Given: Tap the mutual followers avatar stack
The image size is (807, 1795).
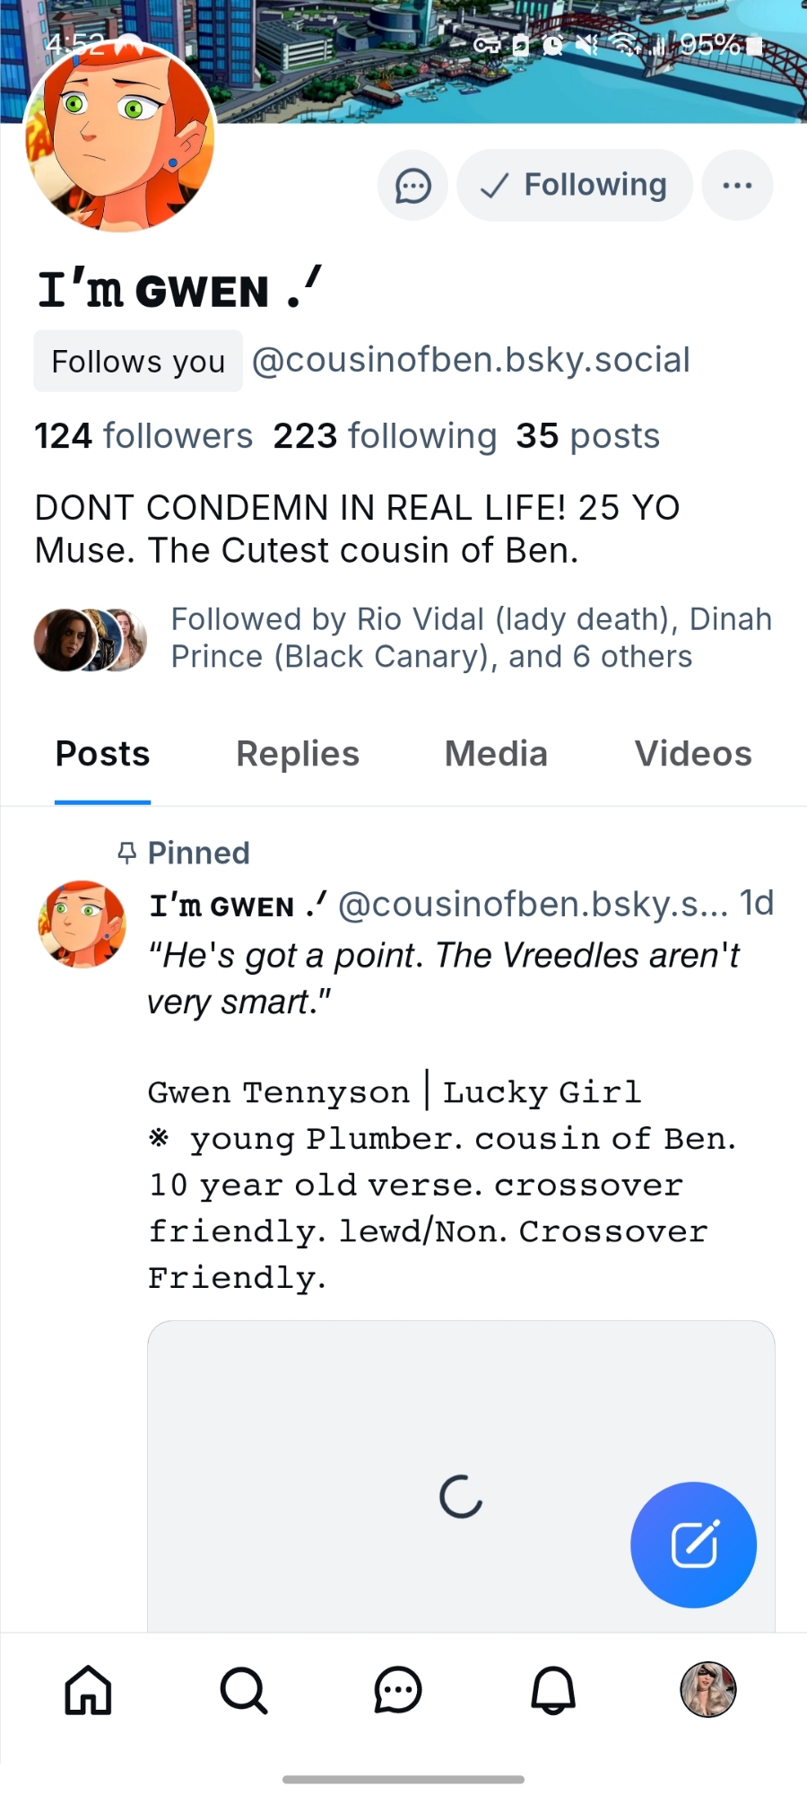Looking at the screenshot, I should coord(90,640).
